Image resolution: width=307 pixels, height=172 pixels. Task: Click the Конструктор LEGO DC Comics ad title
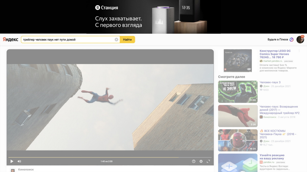pyautogui.click(x=275, y=54)
